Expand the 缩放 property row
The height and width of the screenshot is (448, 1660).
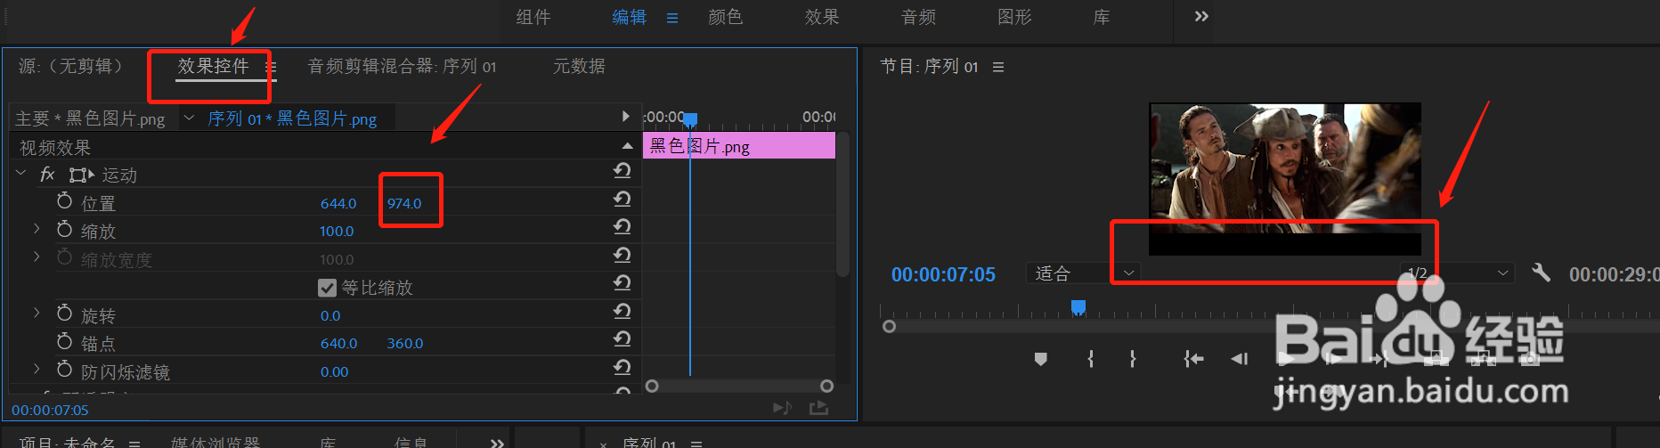click(37, 229)
